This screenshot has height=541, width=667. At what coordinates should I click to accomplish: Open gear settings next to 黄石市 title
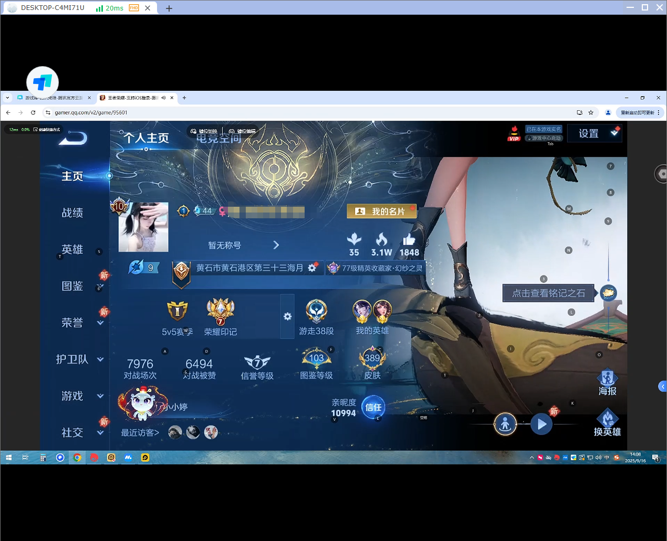(x=312, y=268)
